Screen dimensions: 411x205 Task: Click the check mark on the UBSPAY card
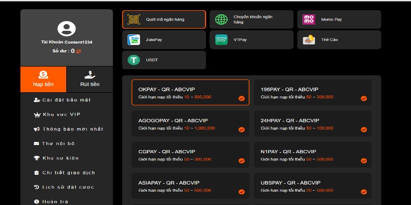click(x=364, y=192)
